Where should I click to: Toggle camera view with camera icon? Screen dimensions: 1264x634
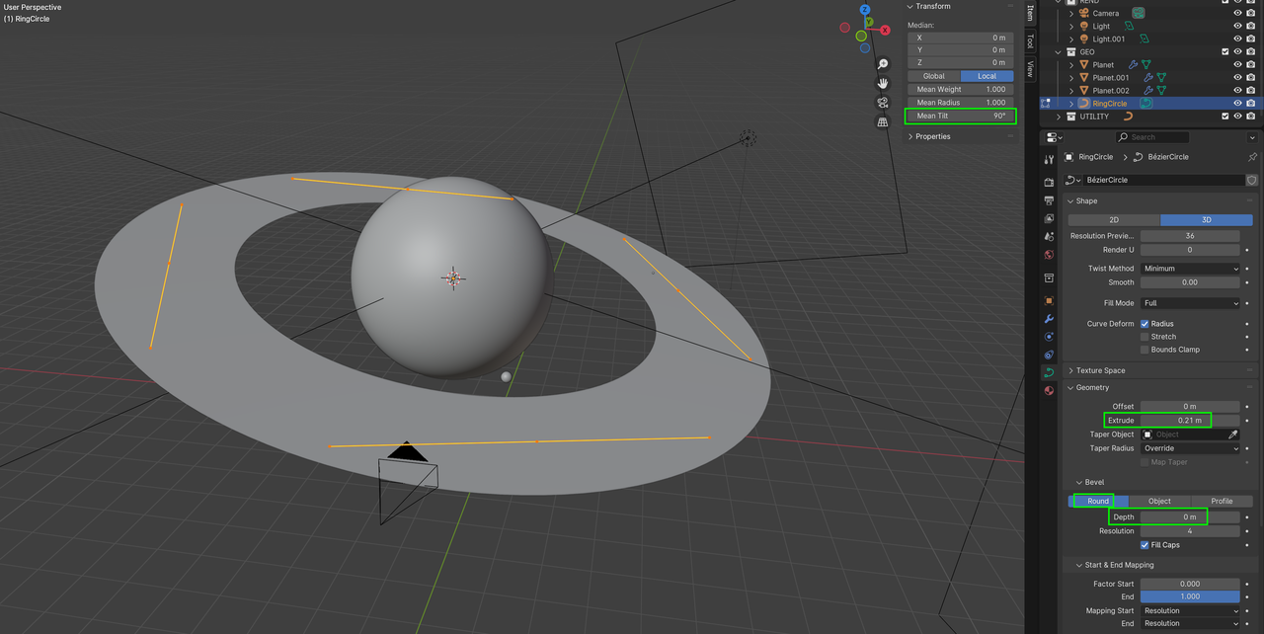pos(883,103)
